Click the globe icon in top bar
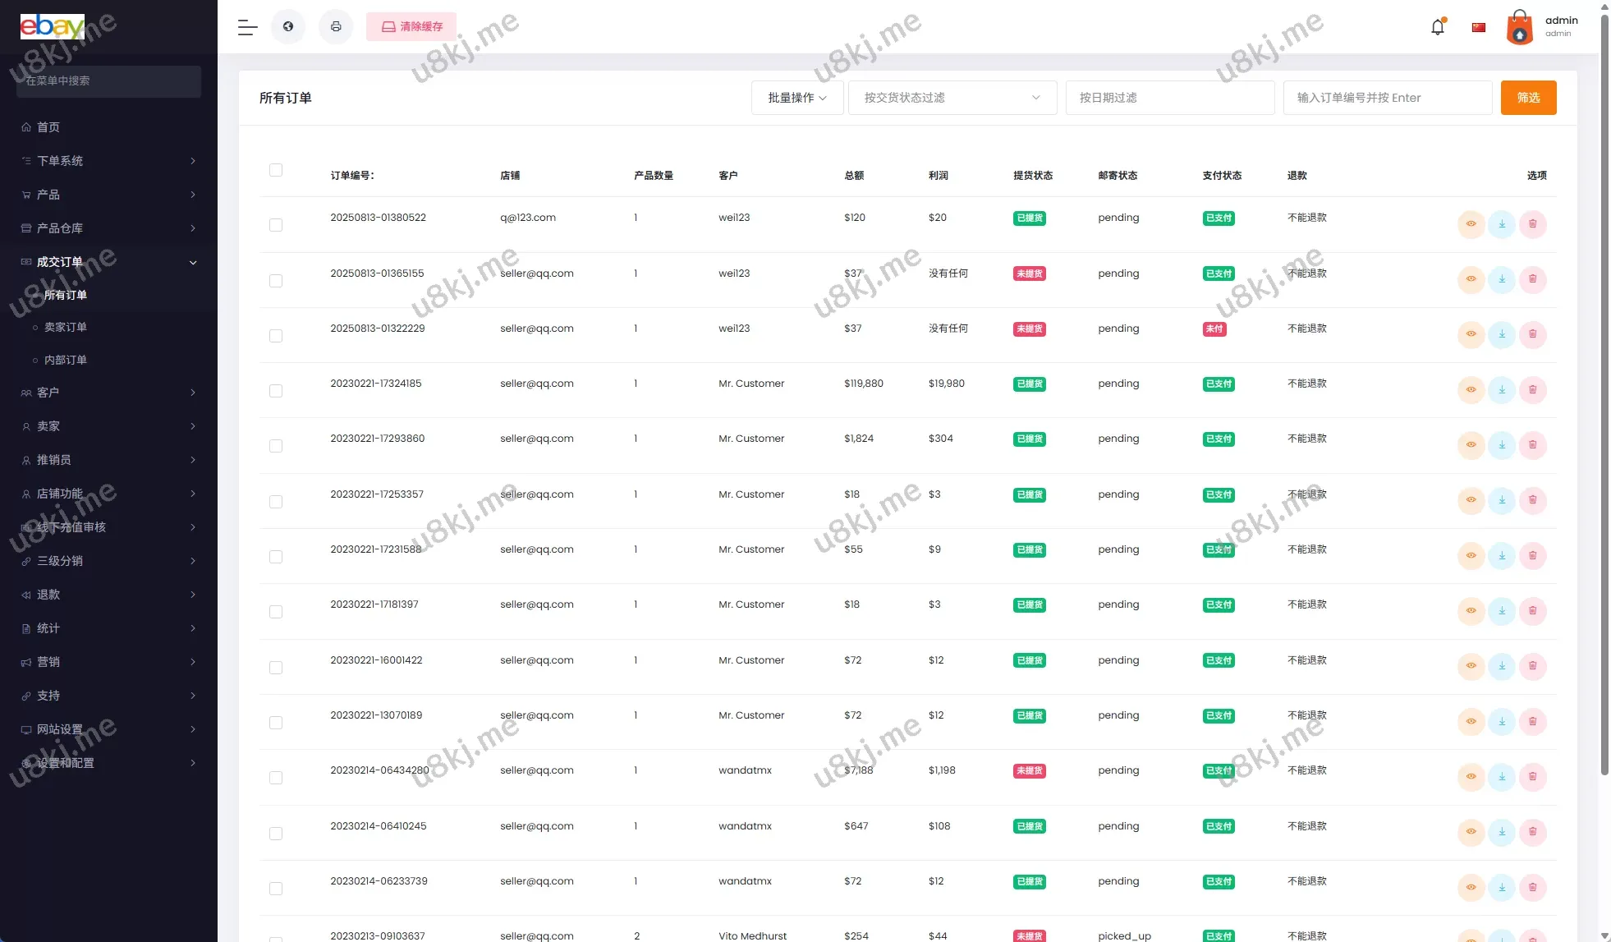This screenshot has height=942, width=1611. click(288, 26)
